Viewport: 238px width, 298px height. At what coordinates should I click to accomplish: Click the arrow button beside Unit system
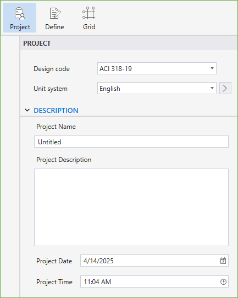click(x=225, y=88)
